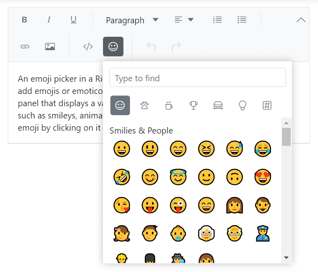
Task: Insert a bulleted list
Action: [242, 20]
